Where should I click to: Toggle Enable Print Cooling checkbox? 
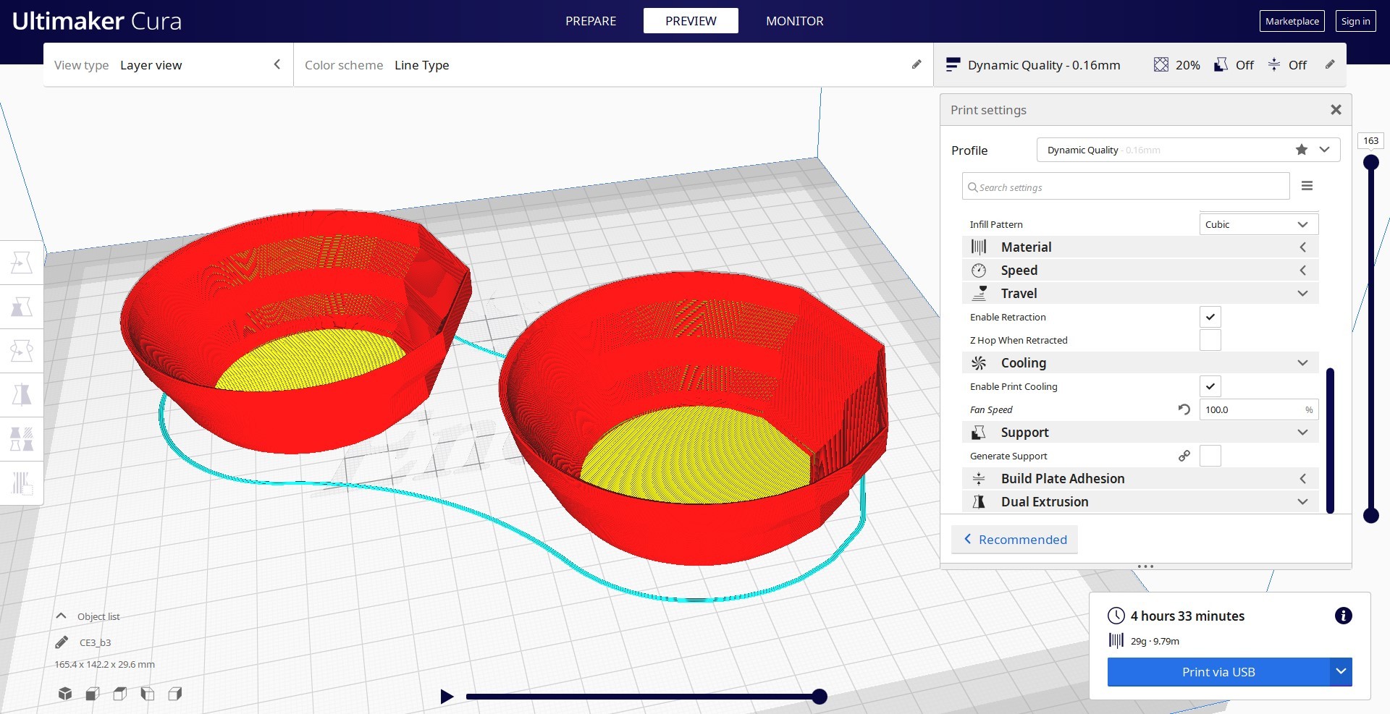click(x=1210, y=386)
